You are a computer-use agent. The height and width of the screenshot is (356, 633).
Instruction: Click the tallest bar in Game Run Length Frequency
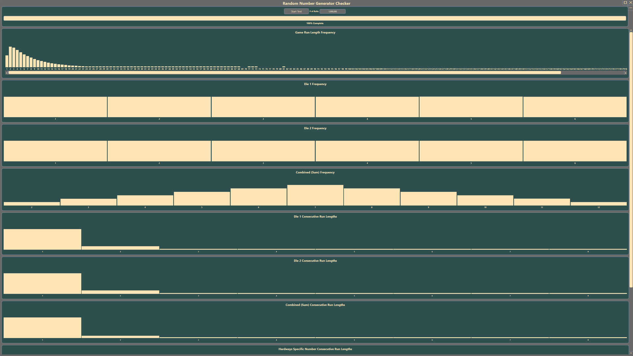click(10, 57)
